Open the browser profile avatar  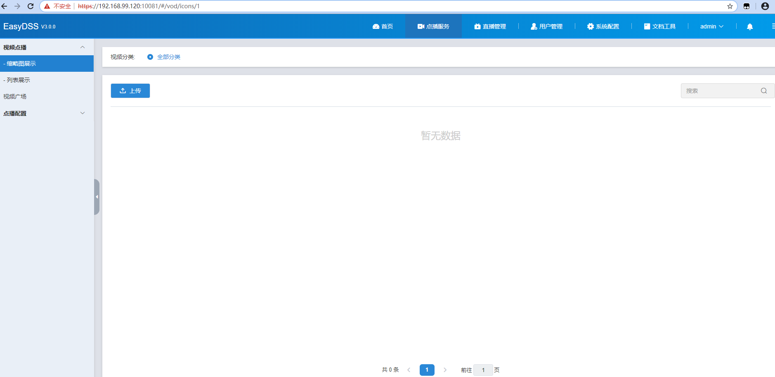click(765, 6)
